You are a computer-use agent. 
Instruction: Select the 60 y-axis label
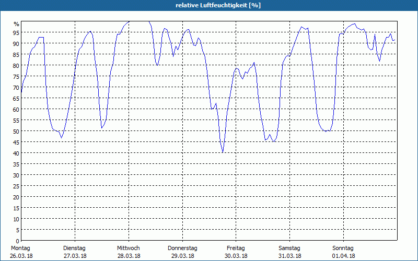pos(17,109)
